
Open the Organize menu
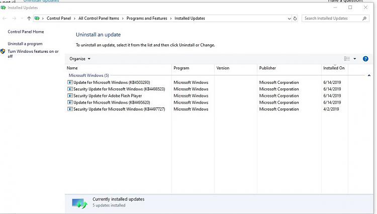point(80,59)
